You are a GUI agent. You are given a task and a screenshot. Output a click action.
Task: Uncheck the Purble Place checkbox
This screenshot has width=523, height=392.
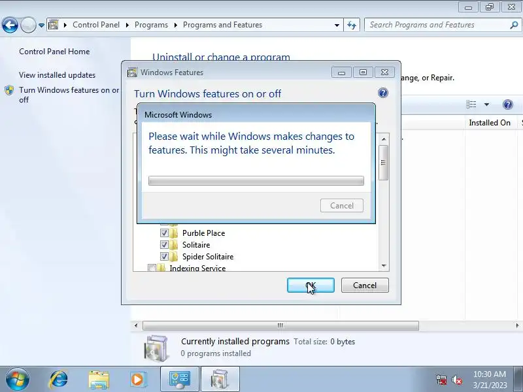point(164,233)
